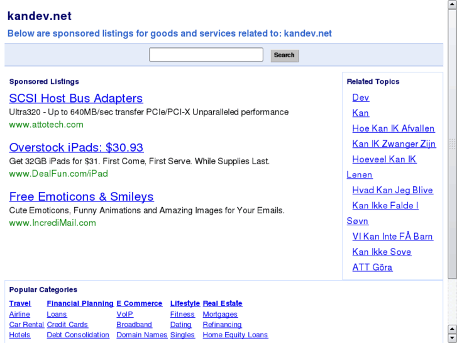Visit the www.attotech.com link

pos(46,125)
